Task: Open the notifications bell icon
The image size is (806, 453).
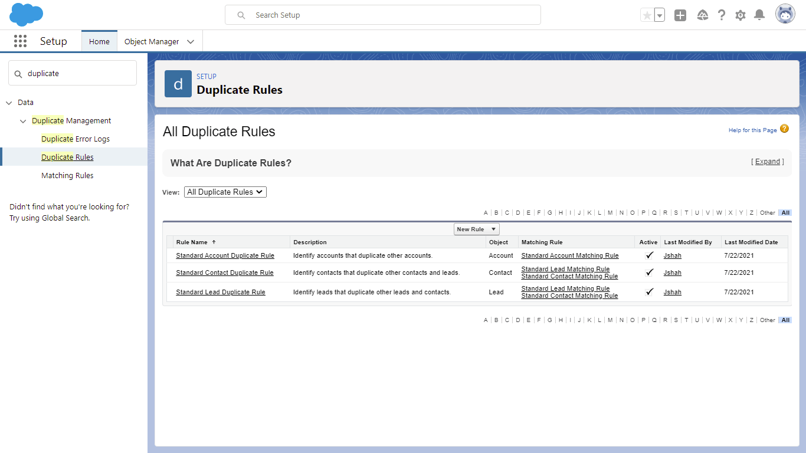Action: coord(759,15)
